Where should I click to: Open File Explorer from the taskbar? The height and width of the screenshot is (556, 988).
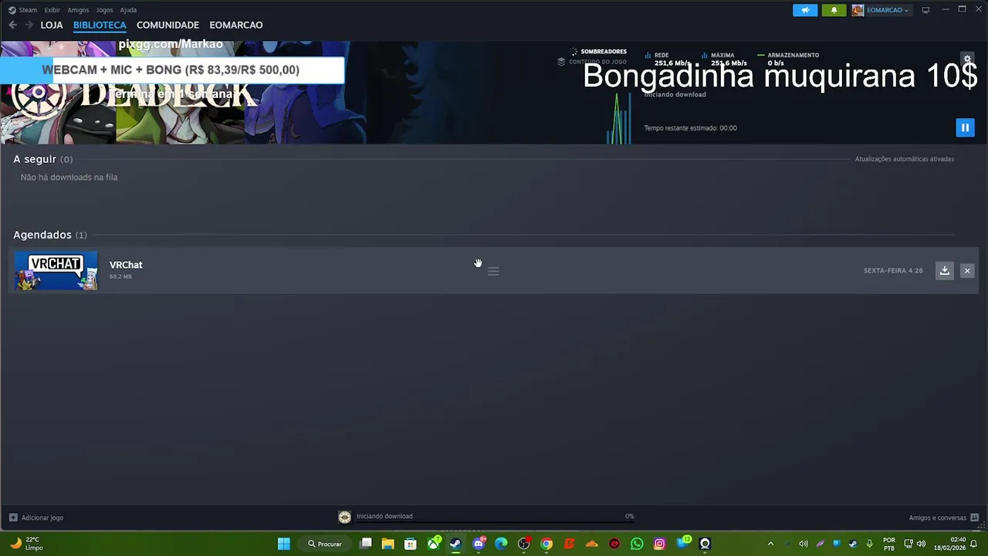(388, 544)
